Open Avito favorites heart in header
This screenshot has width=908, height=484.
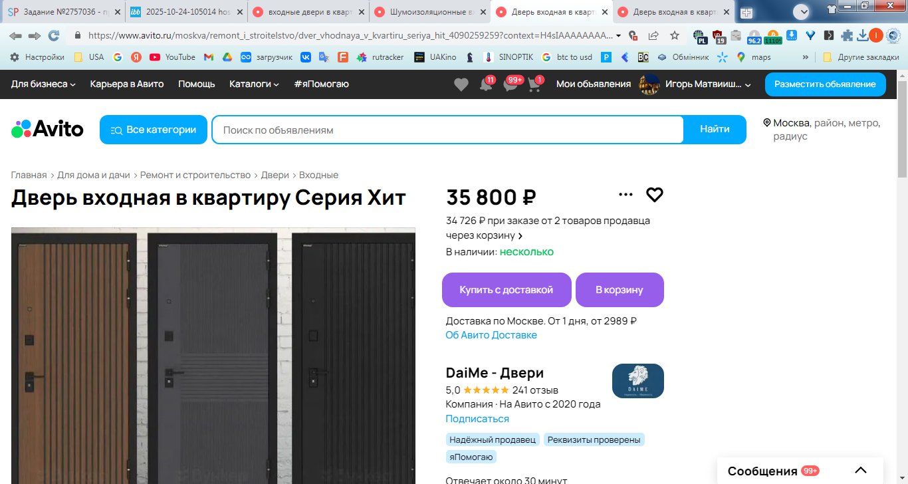coord(461,84)
